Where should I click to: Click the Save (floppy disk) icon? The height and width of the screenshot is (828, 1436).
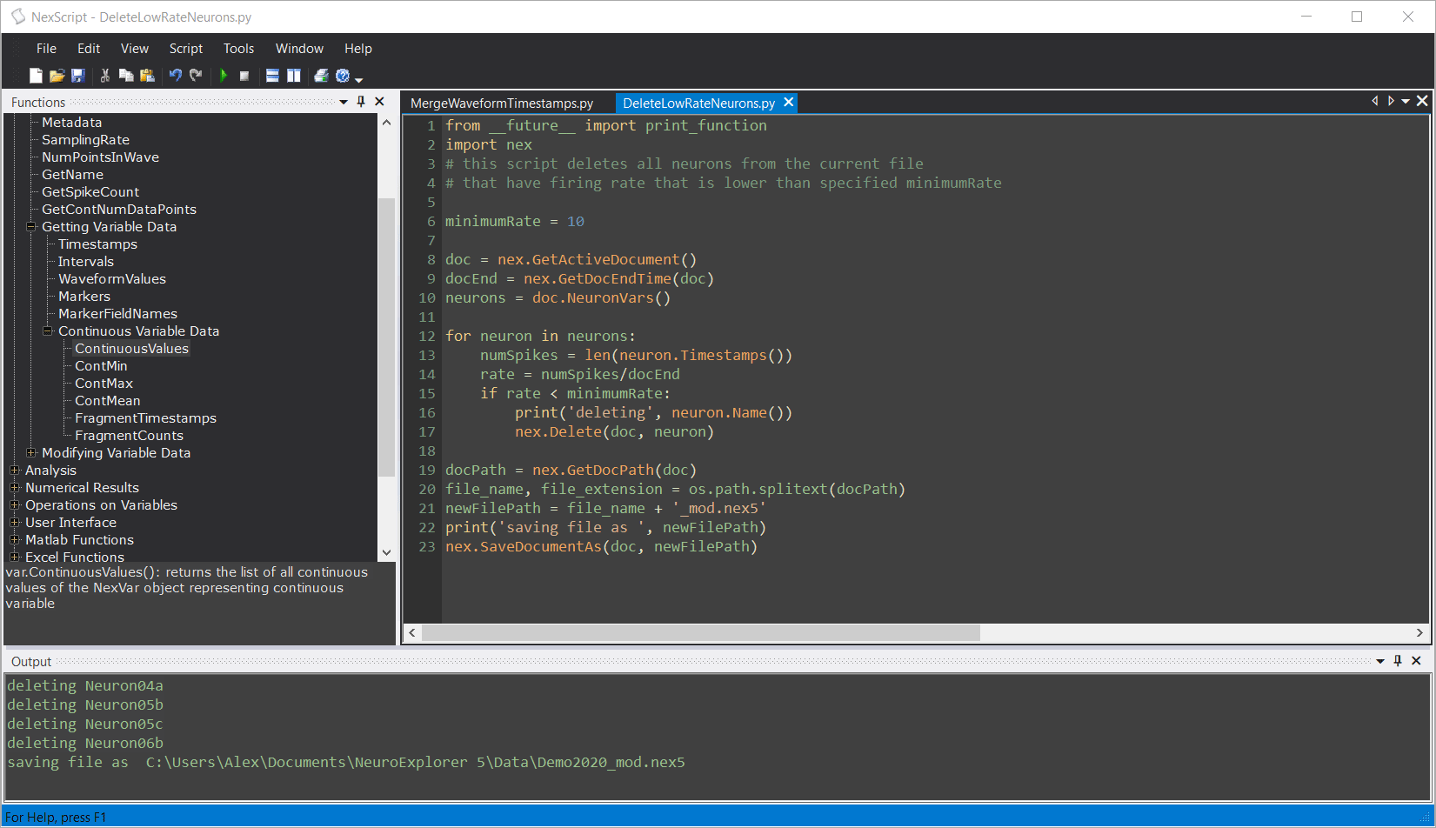click(x=77, y=76)
